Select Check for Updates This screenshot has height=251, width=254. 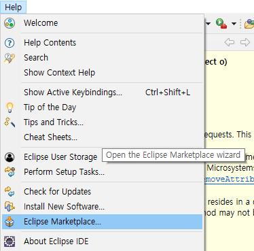click(102, 192)
